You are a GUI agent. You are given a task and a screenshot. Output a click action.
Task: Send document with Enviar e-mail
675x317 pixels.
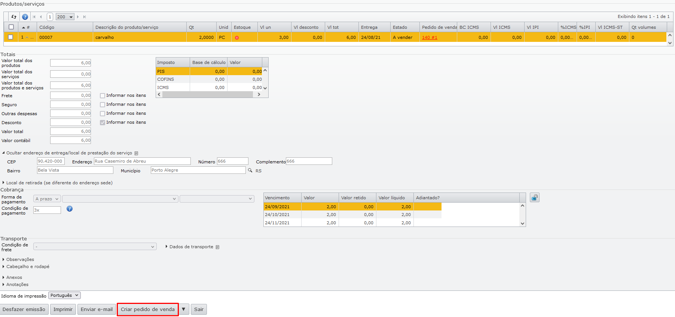[x=97, y=309]
